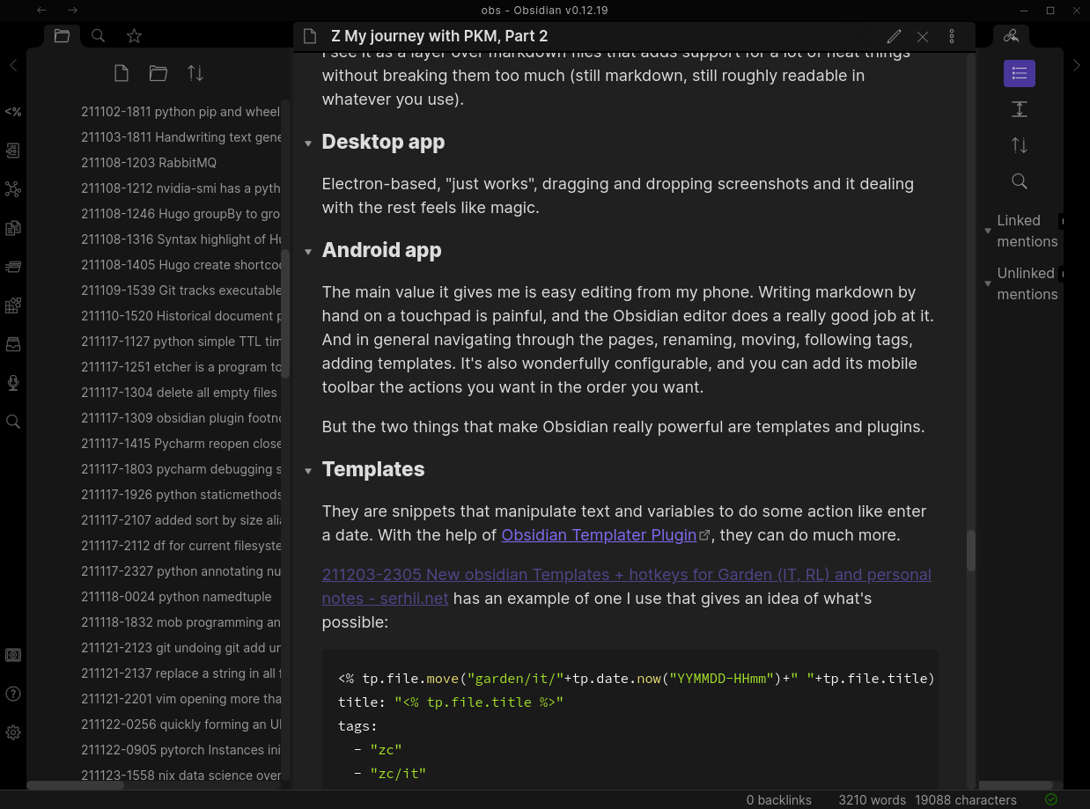Image resolution: width=1090 pixels, height=809 pixels.
Task: Click the New folder icon
Action: click(158, 73)
